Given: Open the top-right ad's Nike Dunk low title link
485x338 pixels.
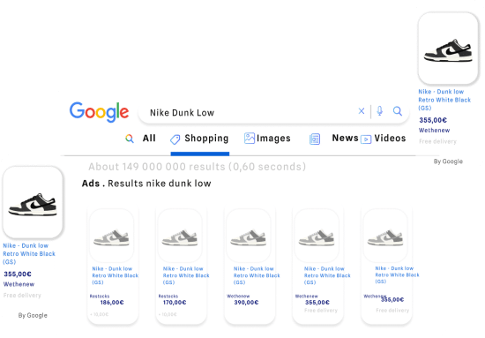Looking at the screenshot, I should coord(444,100).
